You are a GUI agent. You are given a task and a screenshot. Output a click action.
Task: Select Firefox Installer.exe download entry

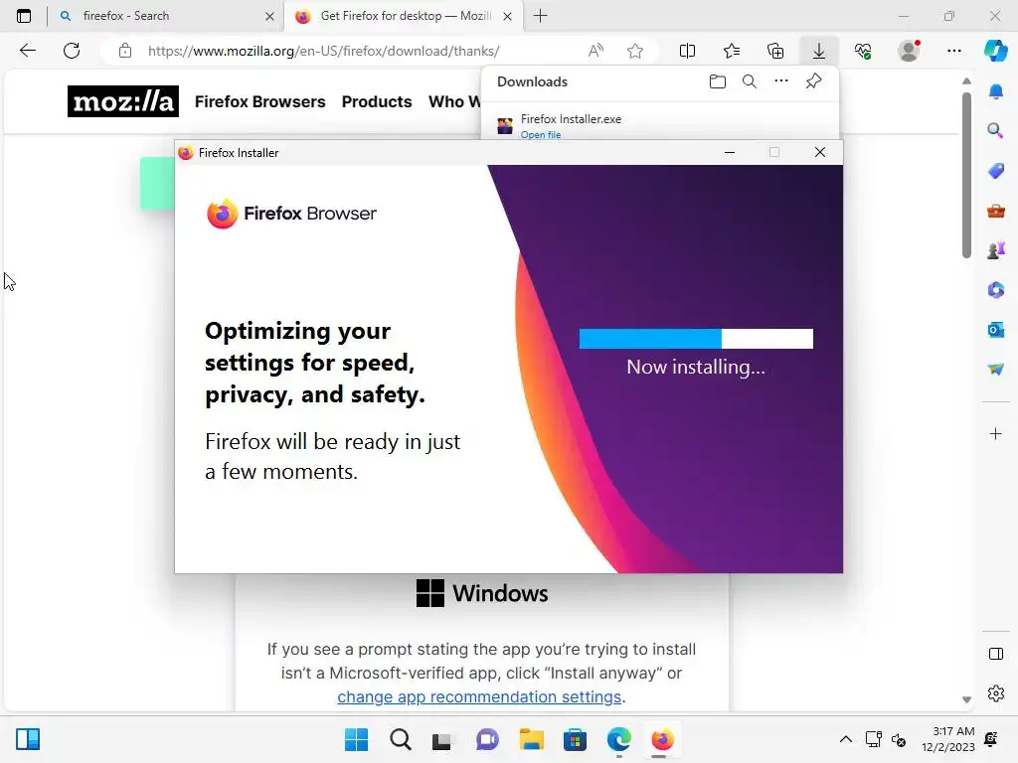click(660, 125)
